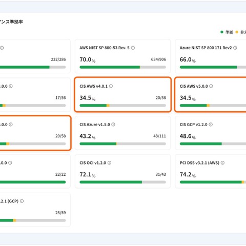Click info icon on the card showing 232/286
This screenshot has height=246, width=246.
[x=2, y=48]
